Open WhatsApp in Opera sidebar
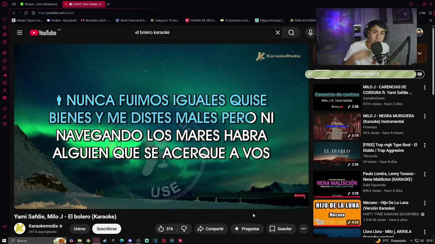The height and width of the screenshot is (244, 435). click(5, 68)
